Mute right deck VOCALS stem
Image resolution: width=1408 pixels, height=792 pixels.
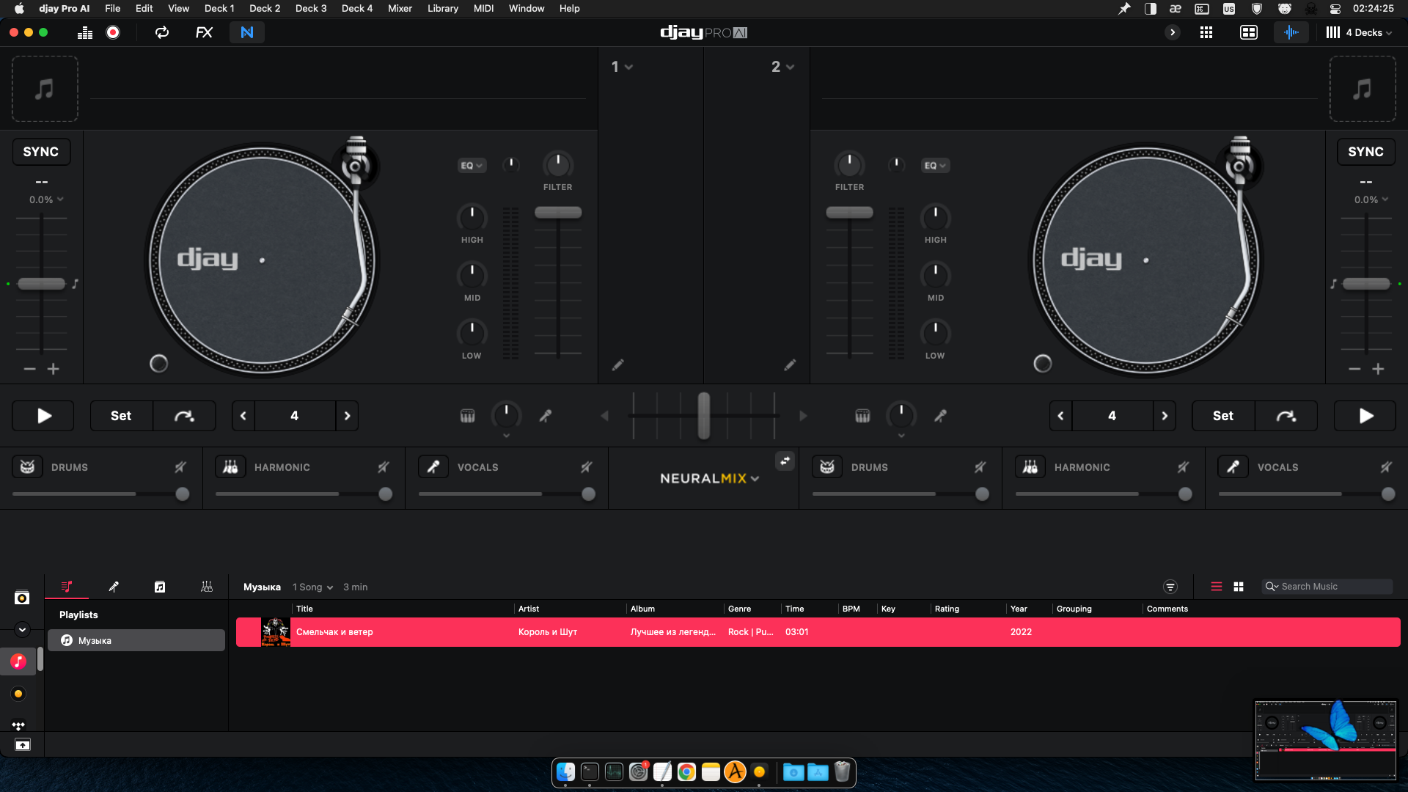(x=1387, y=467)
